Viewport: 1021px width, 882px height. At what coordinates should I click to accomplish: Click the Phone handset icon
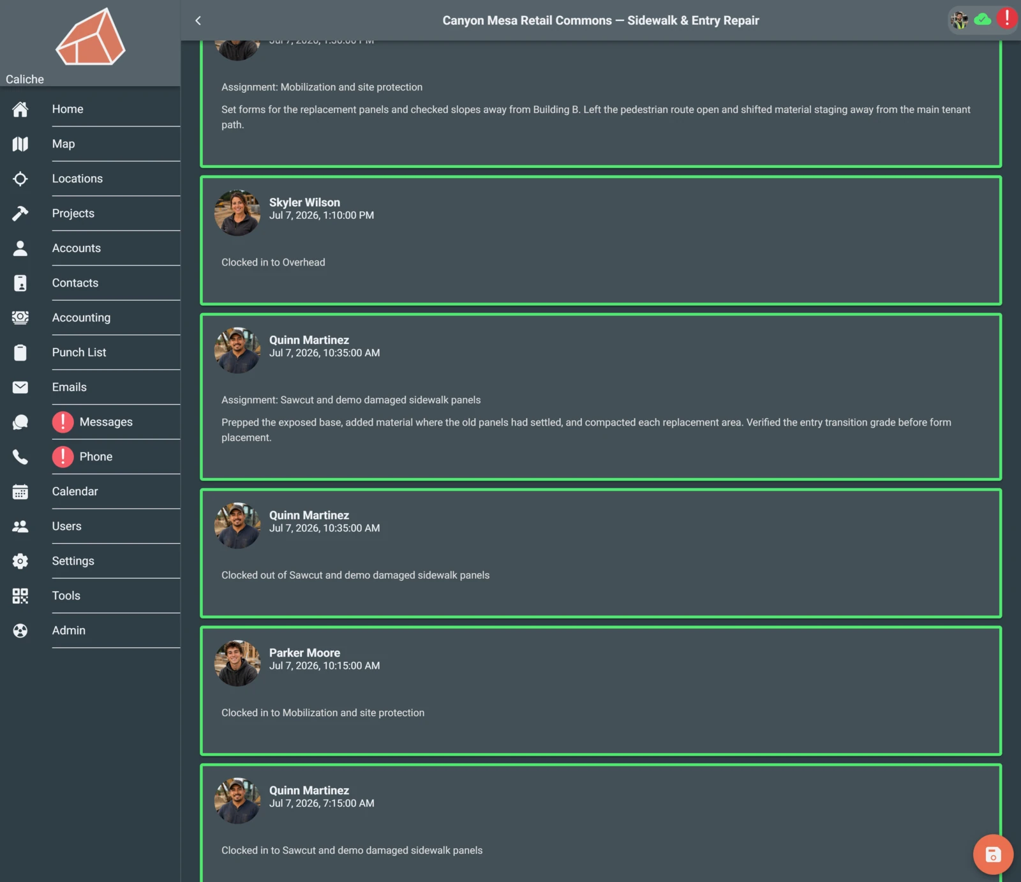pyautogui.click(x=20, y=457)
